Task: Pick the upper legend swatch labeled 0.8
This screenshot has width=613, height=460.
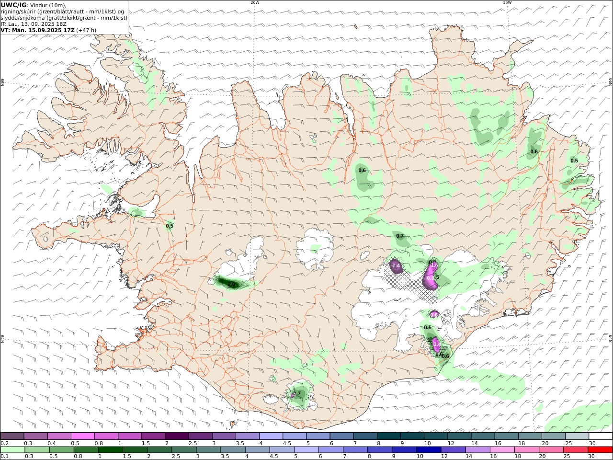Action: pyautogui.click(x=106, y=436)
